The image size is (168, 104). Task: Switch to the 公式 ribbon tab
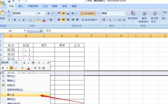45,6
